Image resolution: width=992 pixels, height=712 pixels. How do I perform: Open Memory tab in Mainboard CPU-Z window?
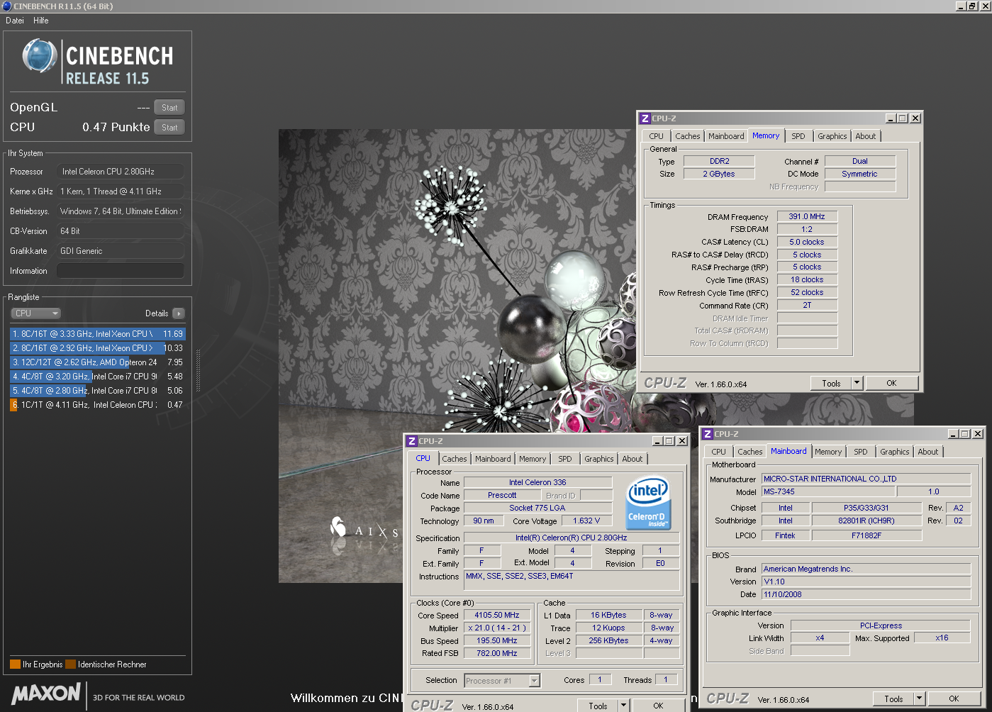coord(828,452)
